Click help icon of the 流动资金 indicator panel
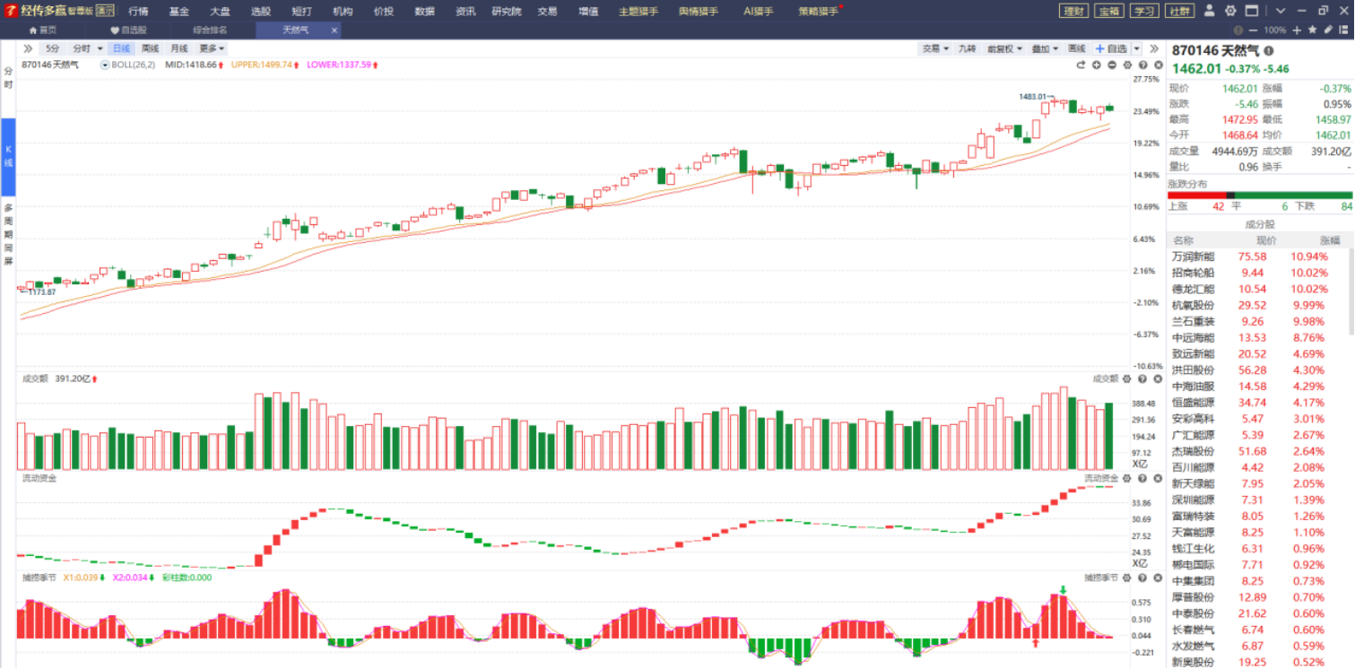1355x669 pixels. pyautogui.click(x=1142, y=478)
